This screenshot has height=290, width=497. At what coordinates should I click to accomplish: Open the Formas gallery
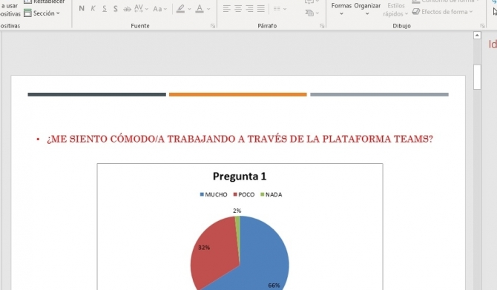(x=341, y=9)
